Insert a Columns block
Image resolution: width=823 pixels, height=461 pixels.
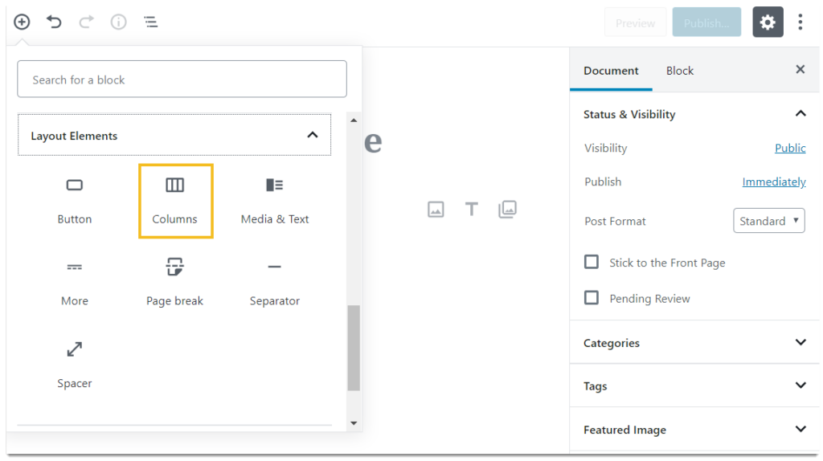[x=175, y=200]
